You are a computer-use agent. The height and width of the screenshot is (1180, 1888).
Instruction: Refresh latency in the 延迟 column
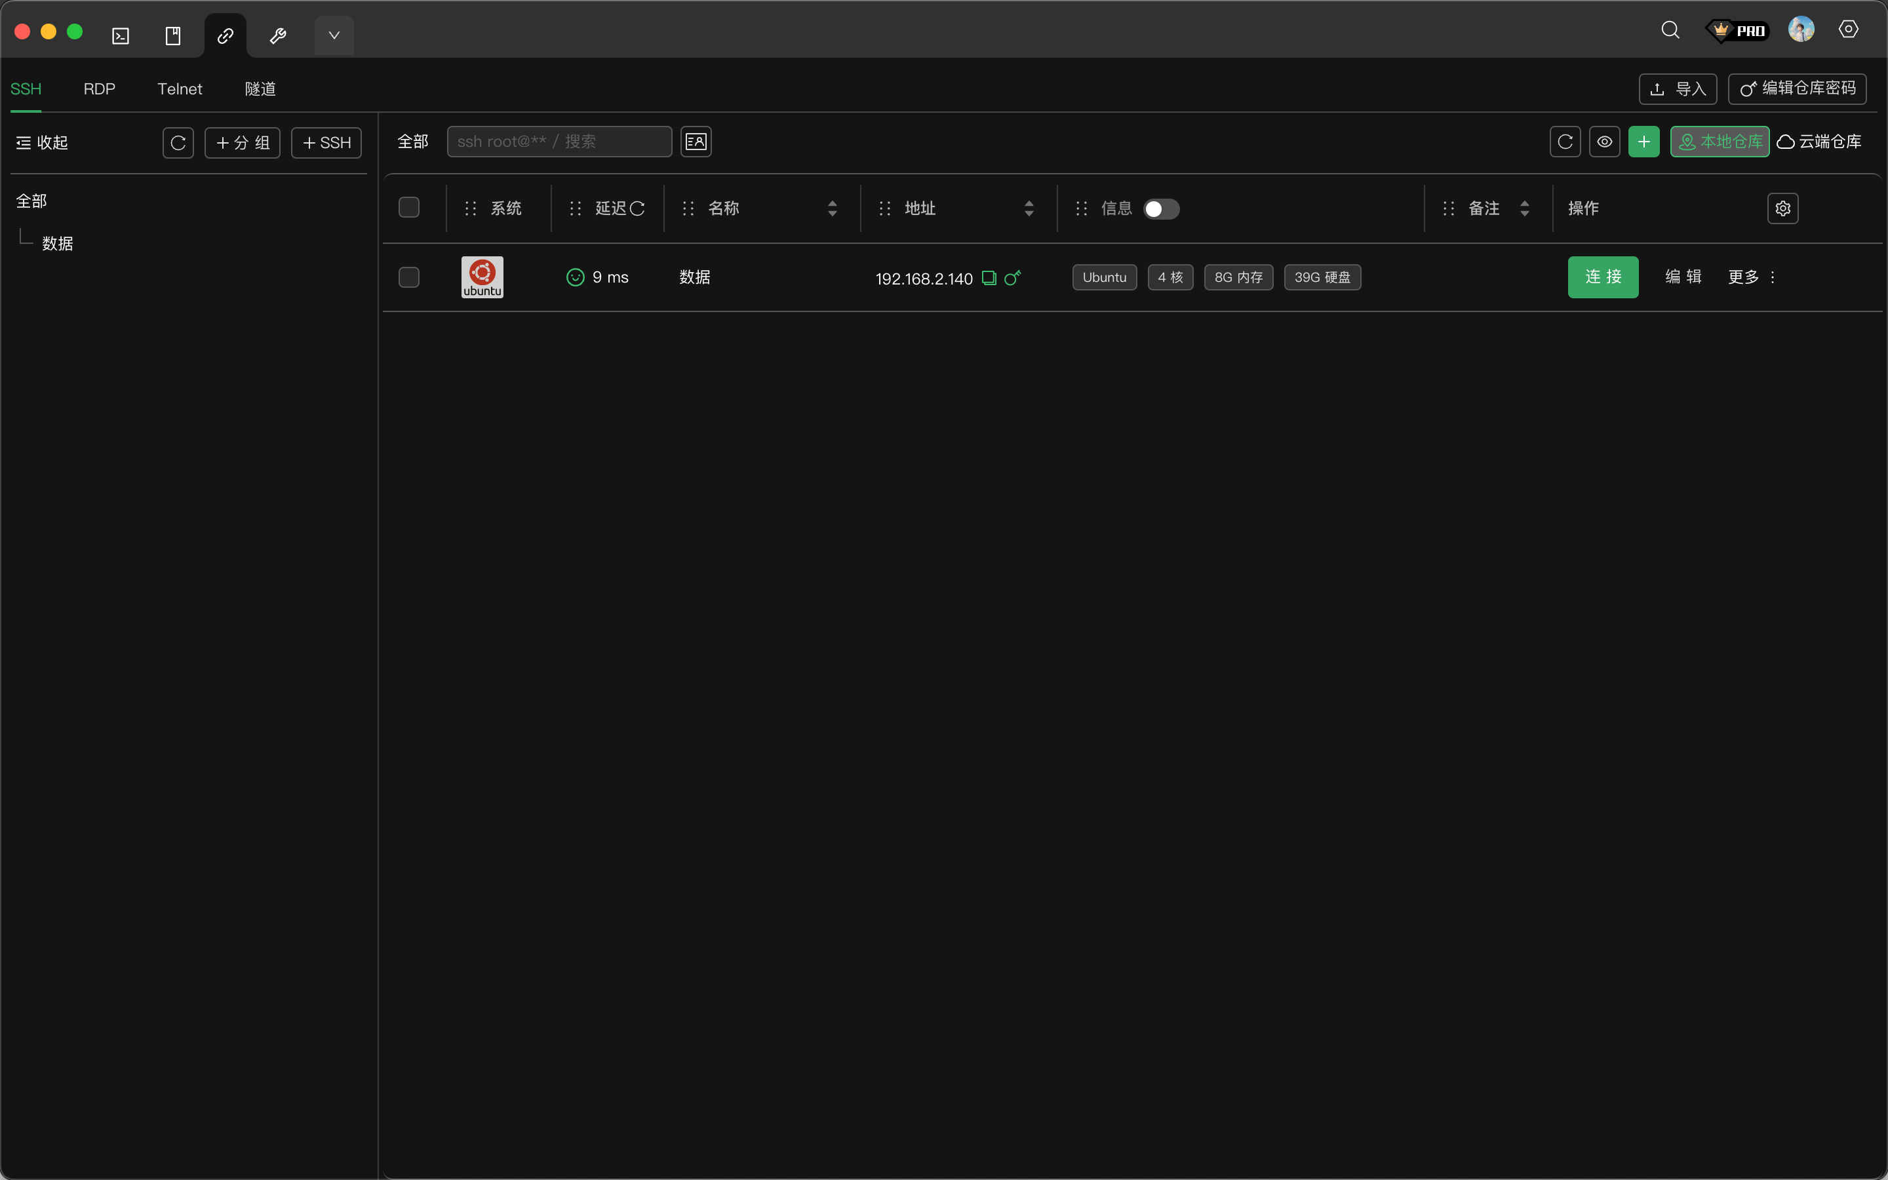[x=637, y=208]
